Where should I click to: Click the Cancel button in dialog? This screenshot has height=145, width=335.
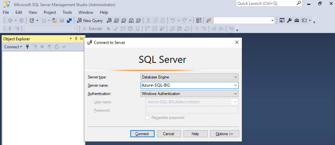(x=169, y=134)
